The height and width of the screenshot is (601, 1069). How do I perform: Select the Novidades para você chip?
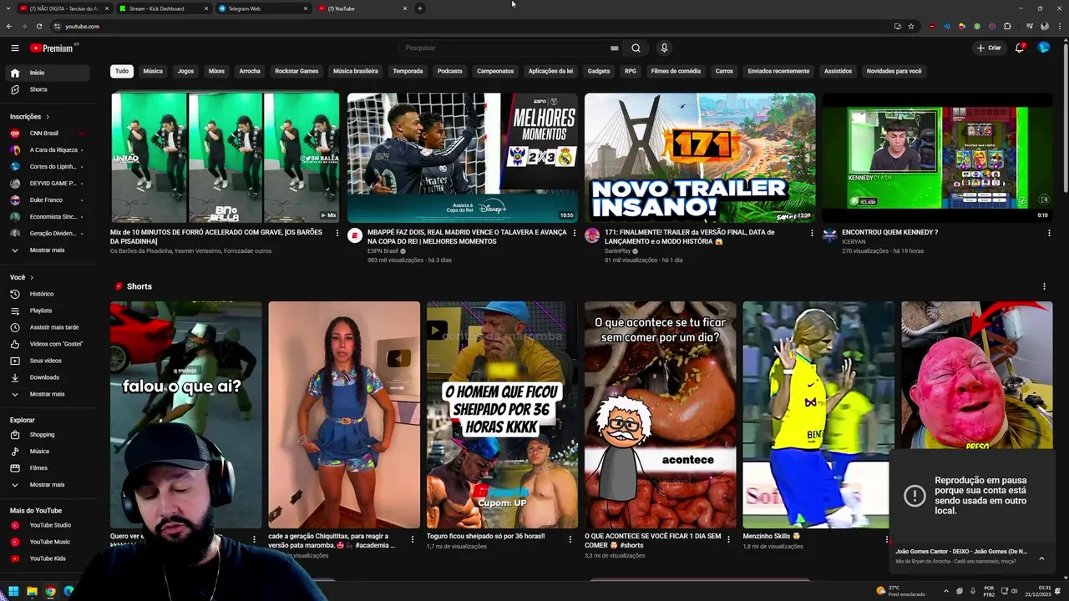coord(894,71)
